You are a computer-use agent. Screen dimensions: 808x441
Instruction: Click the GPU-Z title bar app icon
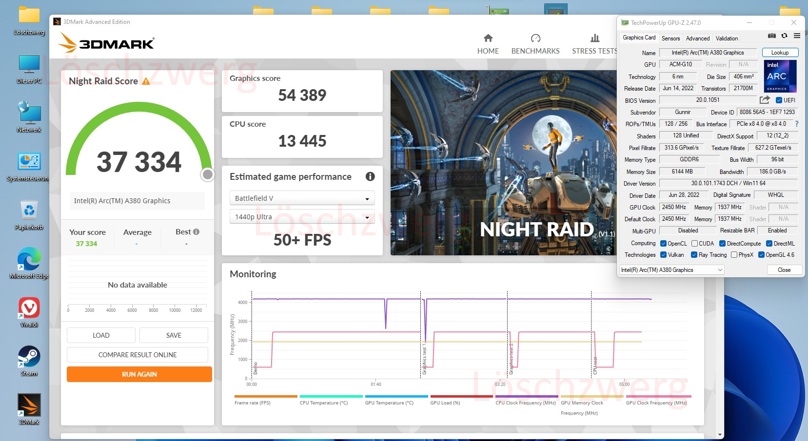625,22
